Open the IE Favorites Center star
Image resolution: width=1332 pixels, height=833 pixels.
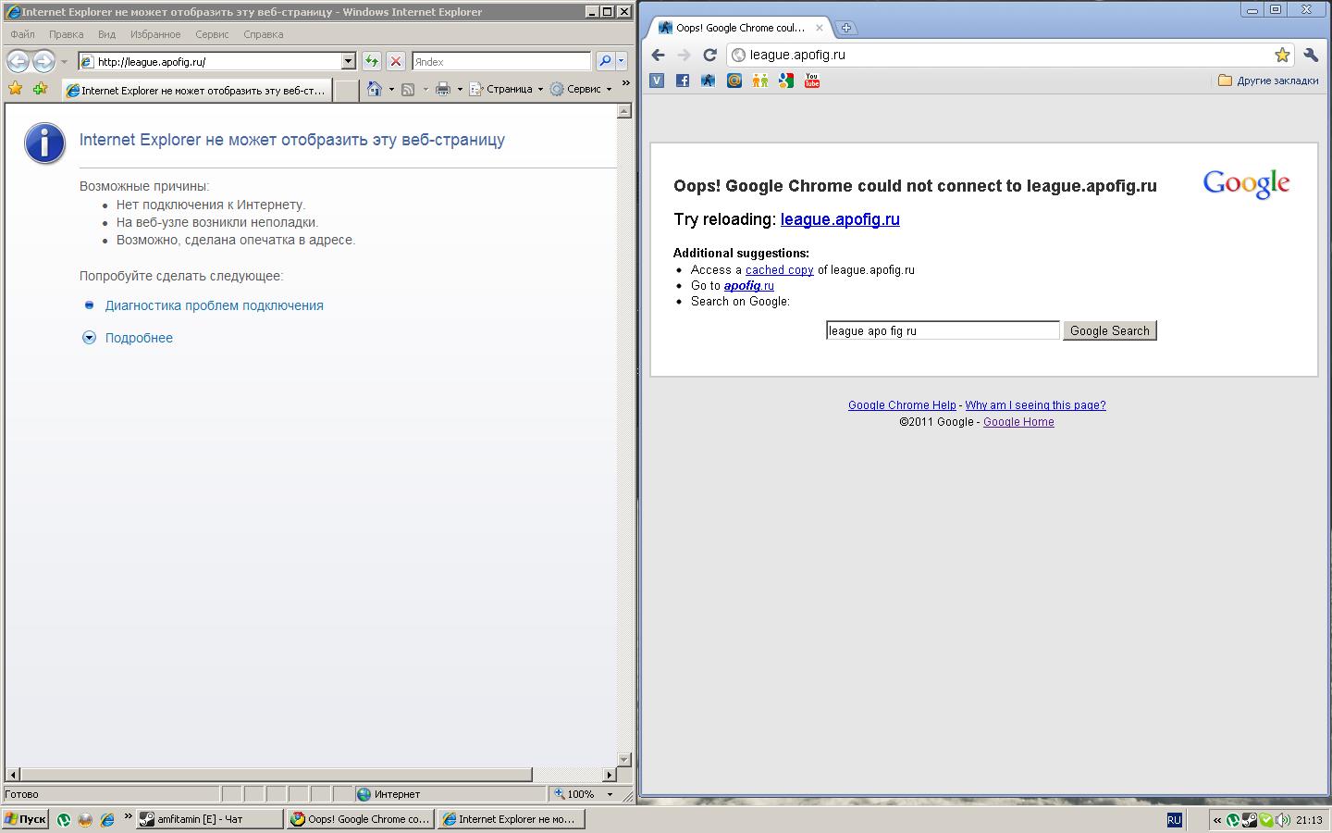(x=15, y=89)
